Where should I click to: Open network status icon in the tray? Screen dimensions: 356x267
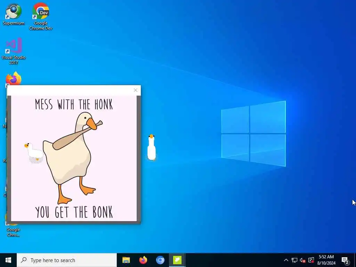(x=294, y=260)
